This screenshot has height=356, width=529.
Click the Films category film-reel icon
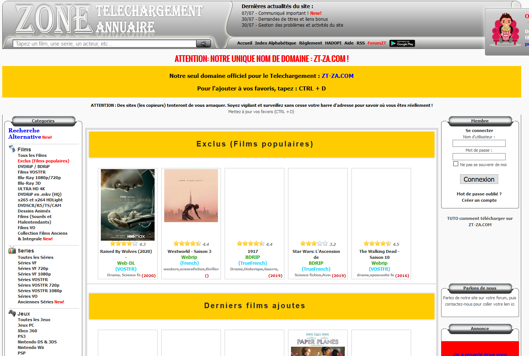pos(12,149)
